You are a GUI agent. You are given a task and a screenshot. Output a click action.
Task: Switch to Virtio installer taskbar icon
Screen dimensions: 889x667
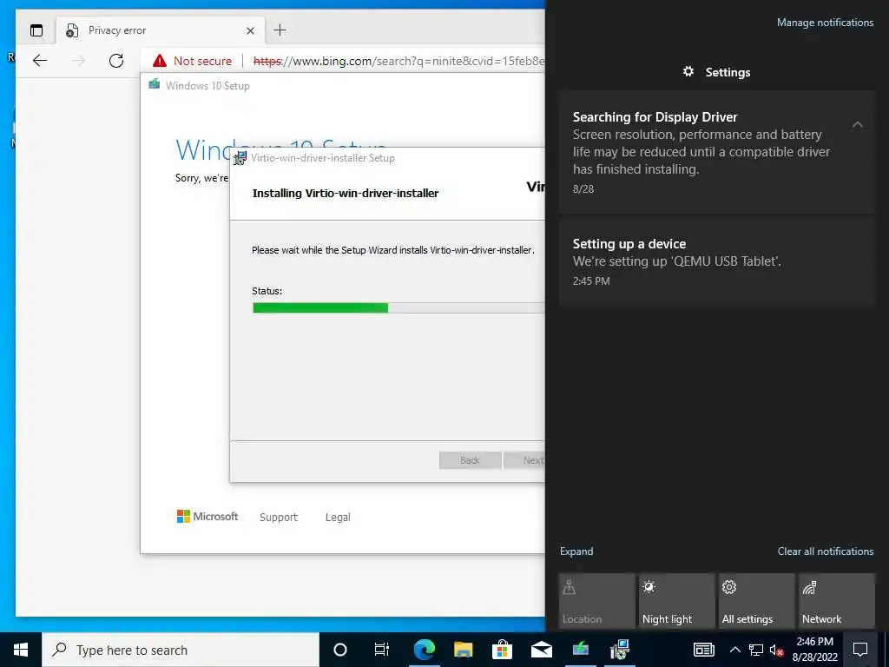(620, 650)
